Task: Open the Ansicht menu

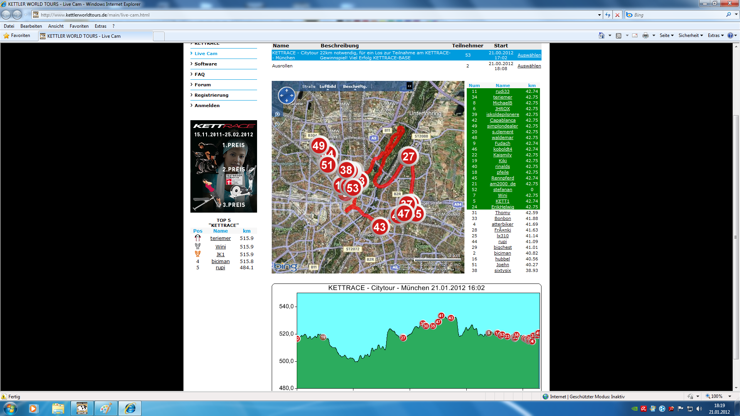Action: tap(56, 26)
